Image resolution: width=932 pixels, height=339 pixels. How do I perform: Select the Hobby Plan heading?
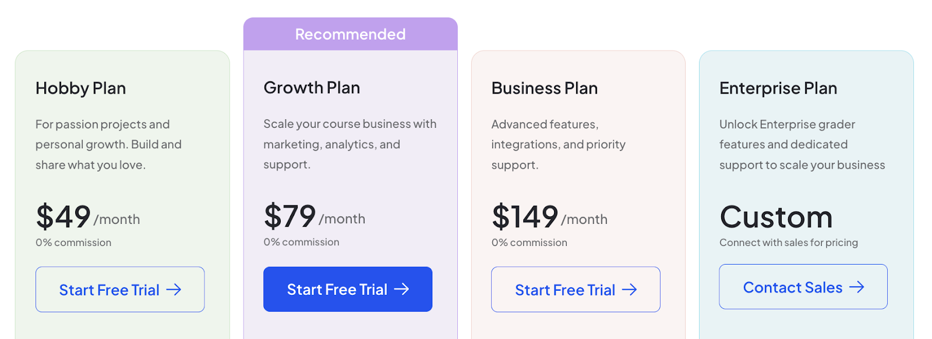pos(80,88)
